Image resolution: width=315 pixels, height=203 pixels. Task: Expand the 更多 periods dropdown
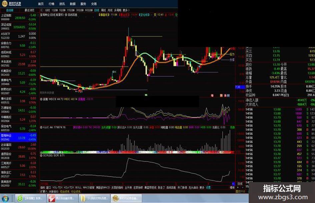[126, 10]
